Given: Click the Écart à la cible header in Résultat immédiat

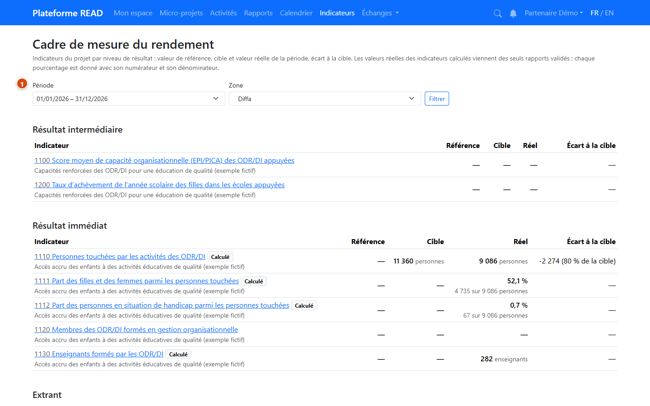Looking at the screenshot, I should click(x=591, y=242).
